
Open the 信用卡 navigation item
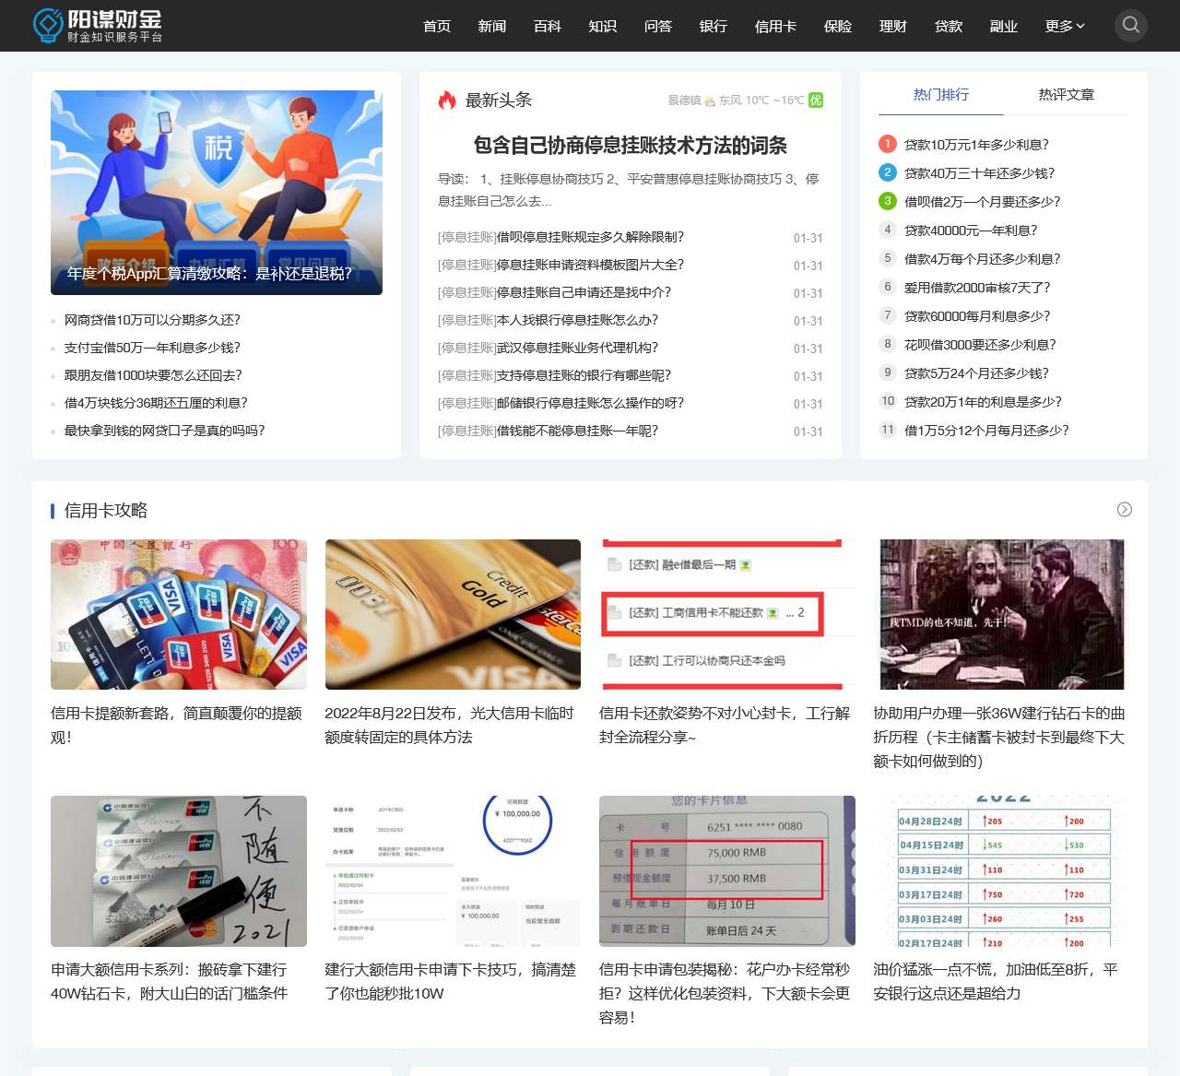point(775,26)
